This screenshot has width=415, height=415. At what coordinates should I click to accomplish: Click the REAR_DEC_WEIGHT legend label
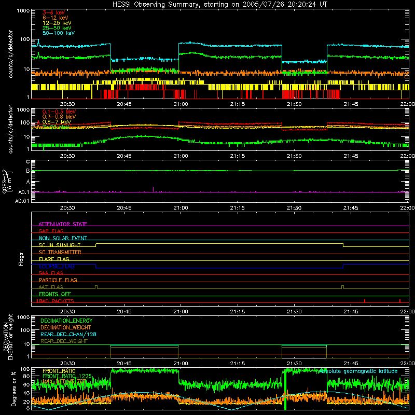point(64,341)
